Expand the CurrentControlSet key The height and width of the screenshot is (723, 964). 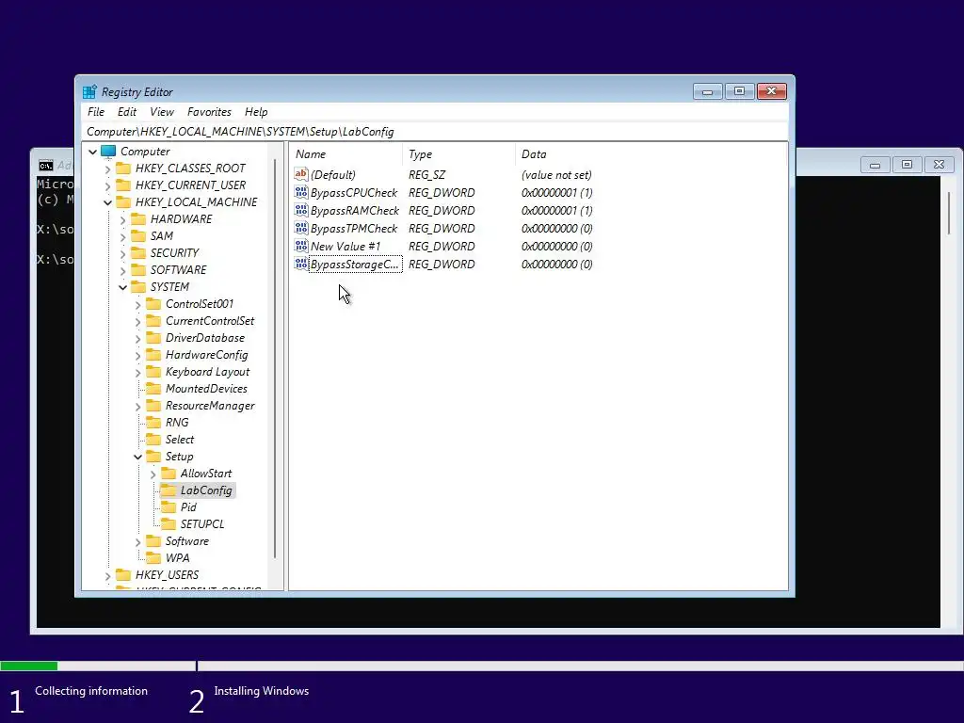pos(137,321)
